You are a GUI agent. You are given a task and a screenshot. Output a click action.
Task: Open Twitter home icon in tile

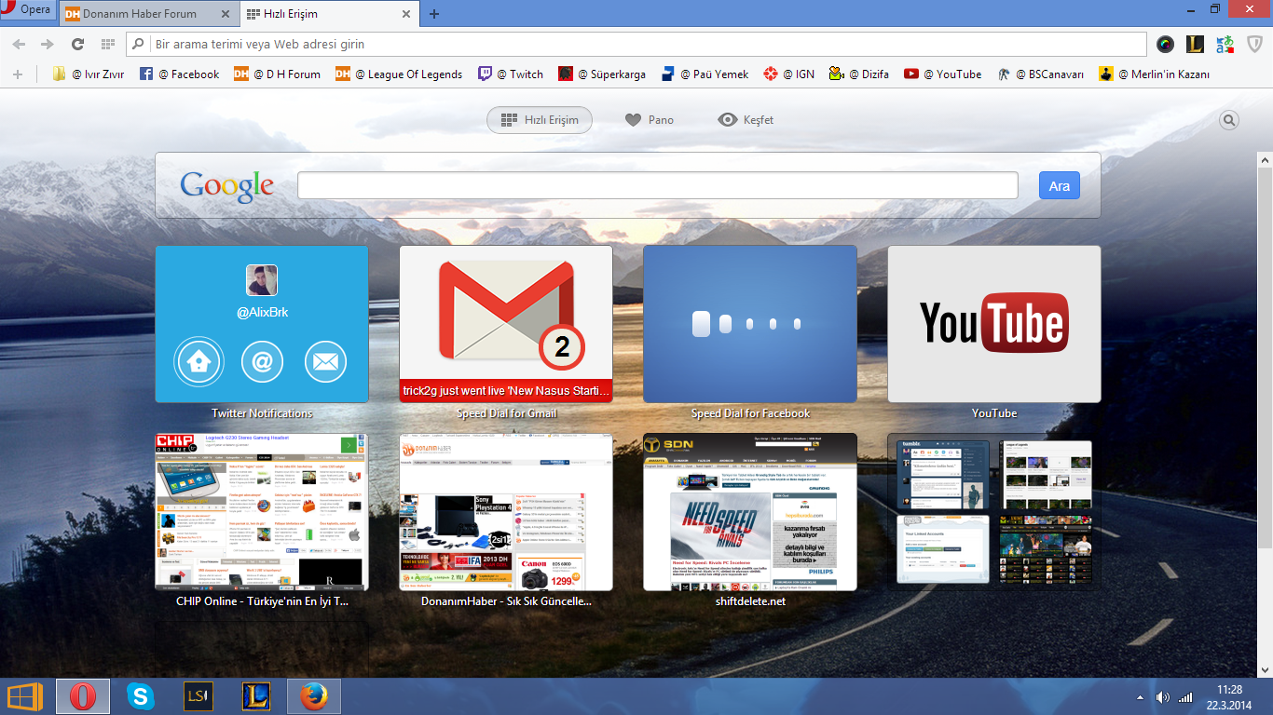(x=198, y=362)
